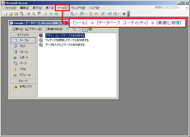The height and width of the screenshot is (137, 190).
Task: Click the File Search toolbar icon
Action: coord(22,14)
